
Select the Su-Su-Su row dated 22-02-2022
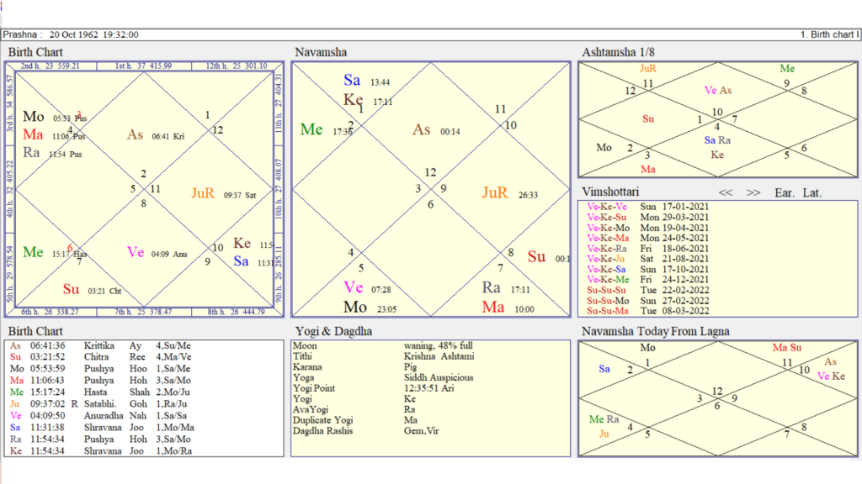tap(647, 290)
